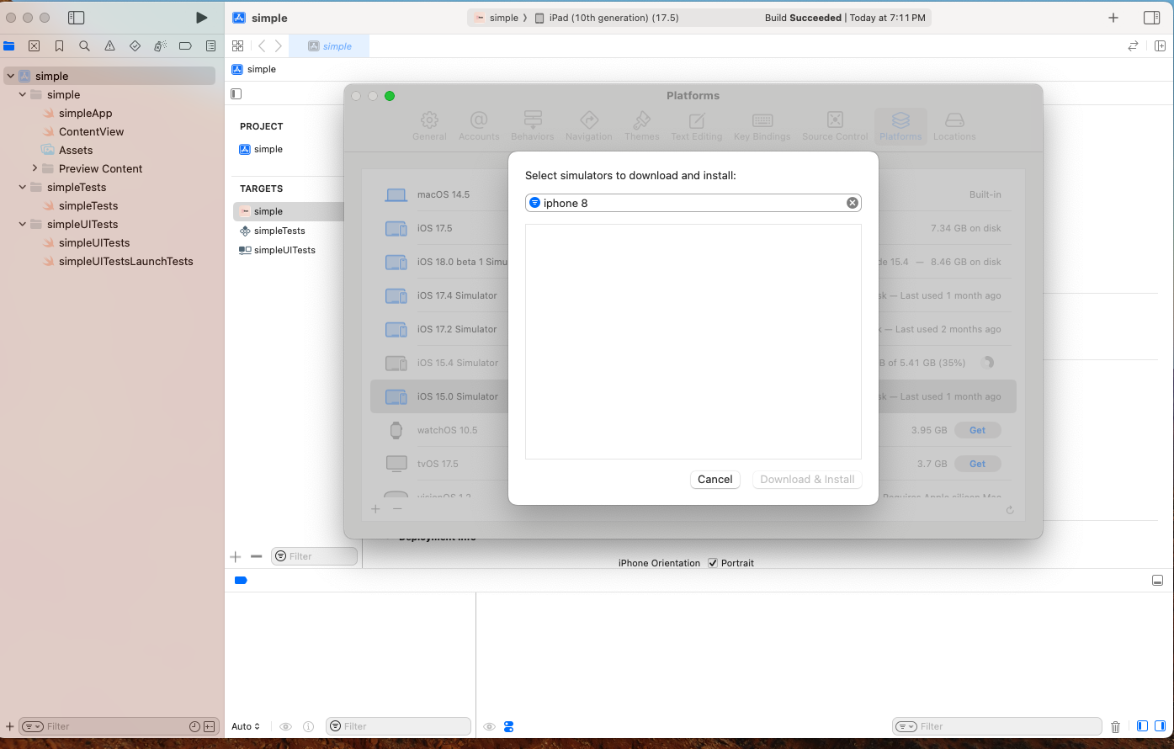Viewport: 1174px width, 749px height.
Task: Collapse the simple folder group
Action: tap(23, 94)
